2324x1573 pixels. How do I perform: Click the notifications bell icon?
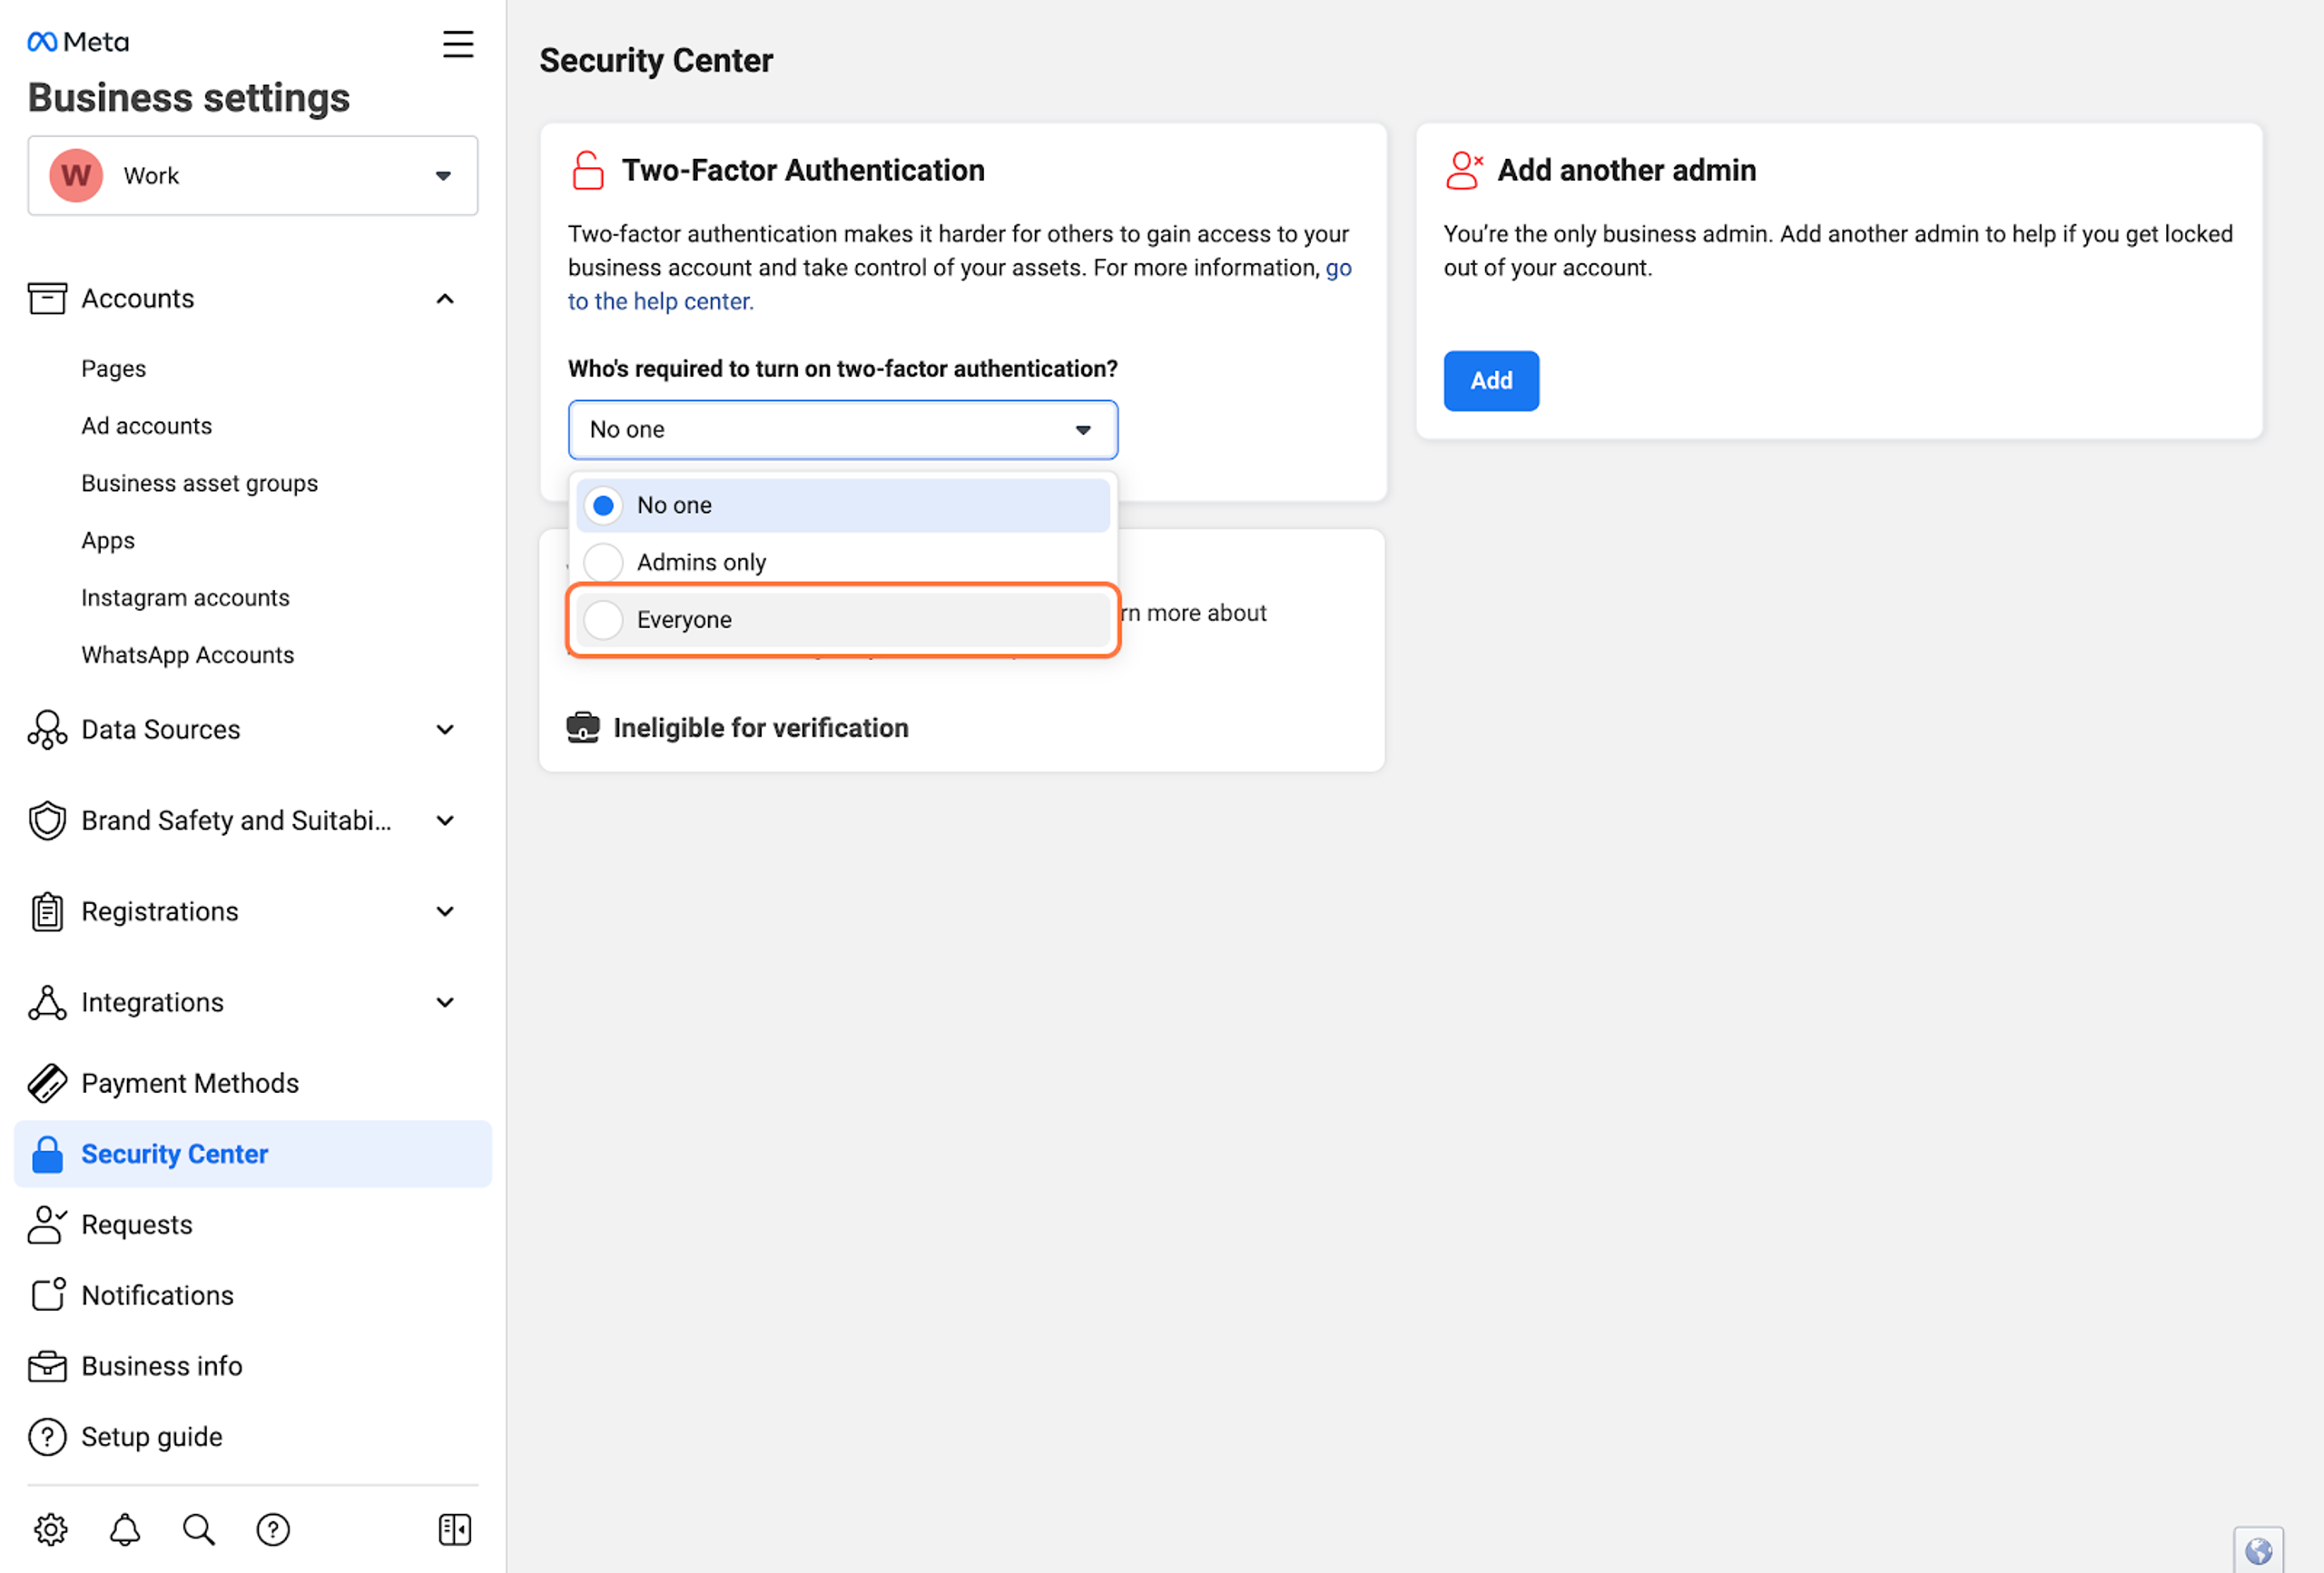[125, 1529]
